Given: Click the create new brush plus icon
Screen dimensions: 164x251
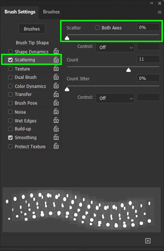Looking at the screenshot, I should (x=148, y=241).
